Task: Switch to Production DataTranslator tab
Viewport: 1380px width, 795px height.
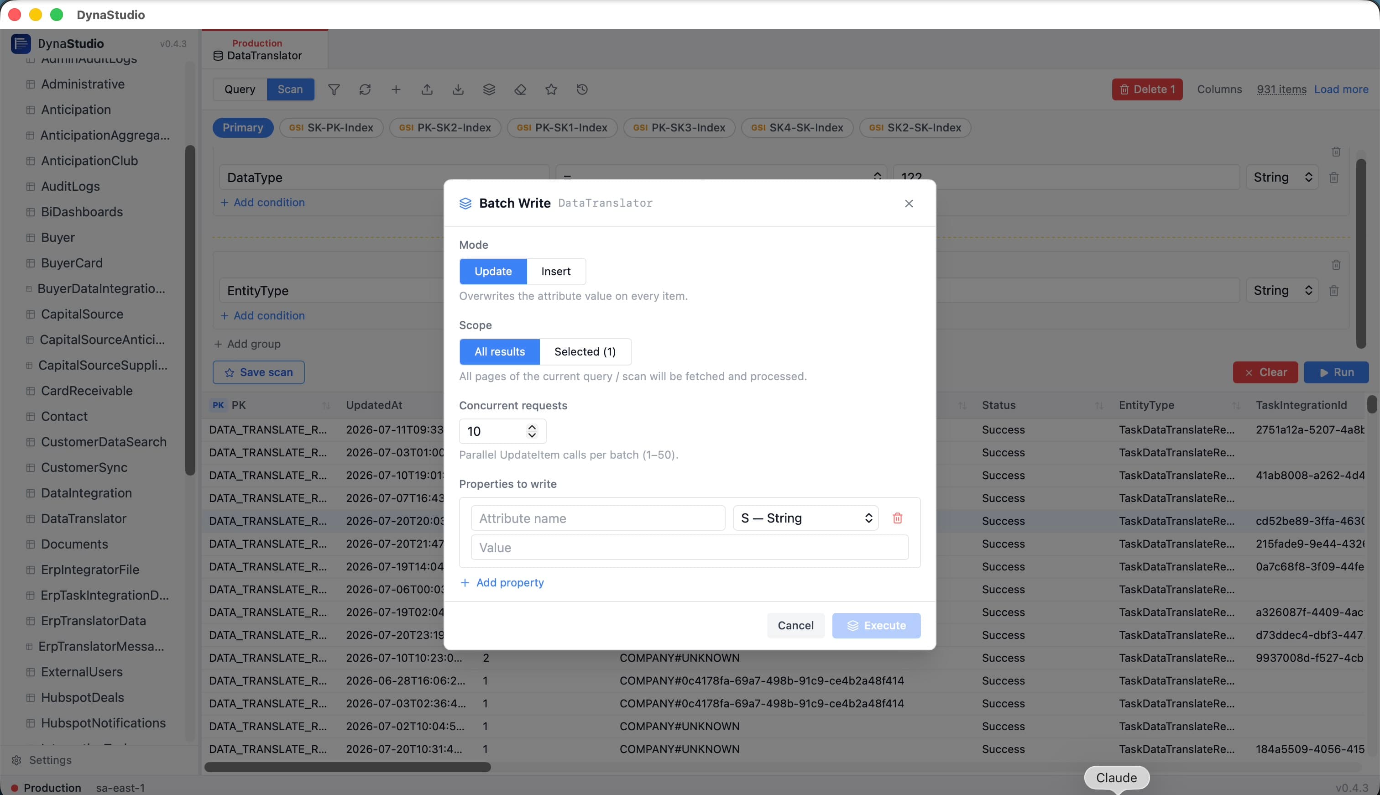Action: (x=265, y=49)
